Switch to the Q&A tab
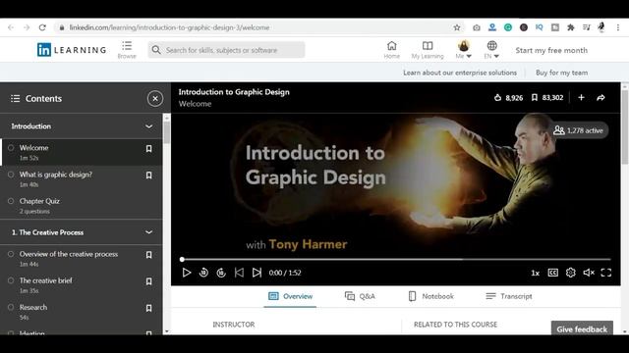The image size is (629, 353). (x=360, y=296)
